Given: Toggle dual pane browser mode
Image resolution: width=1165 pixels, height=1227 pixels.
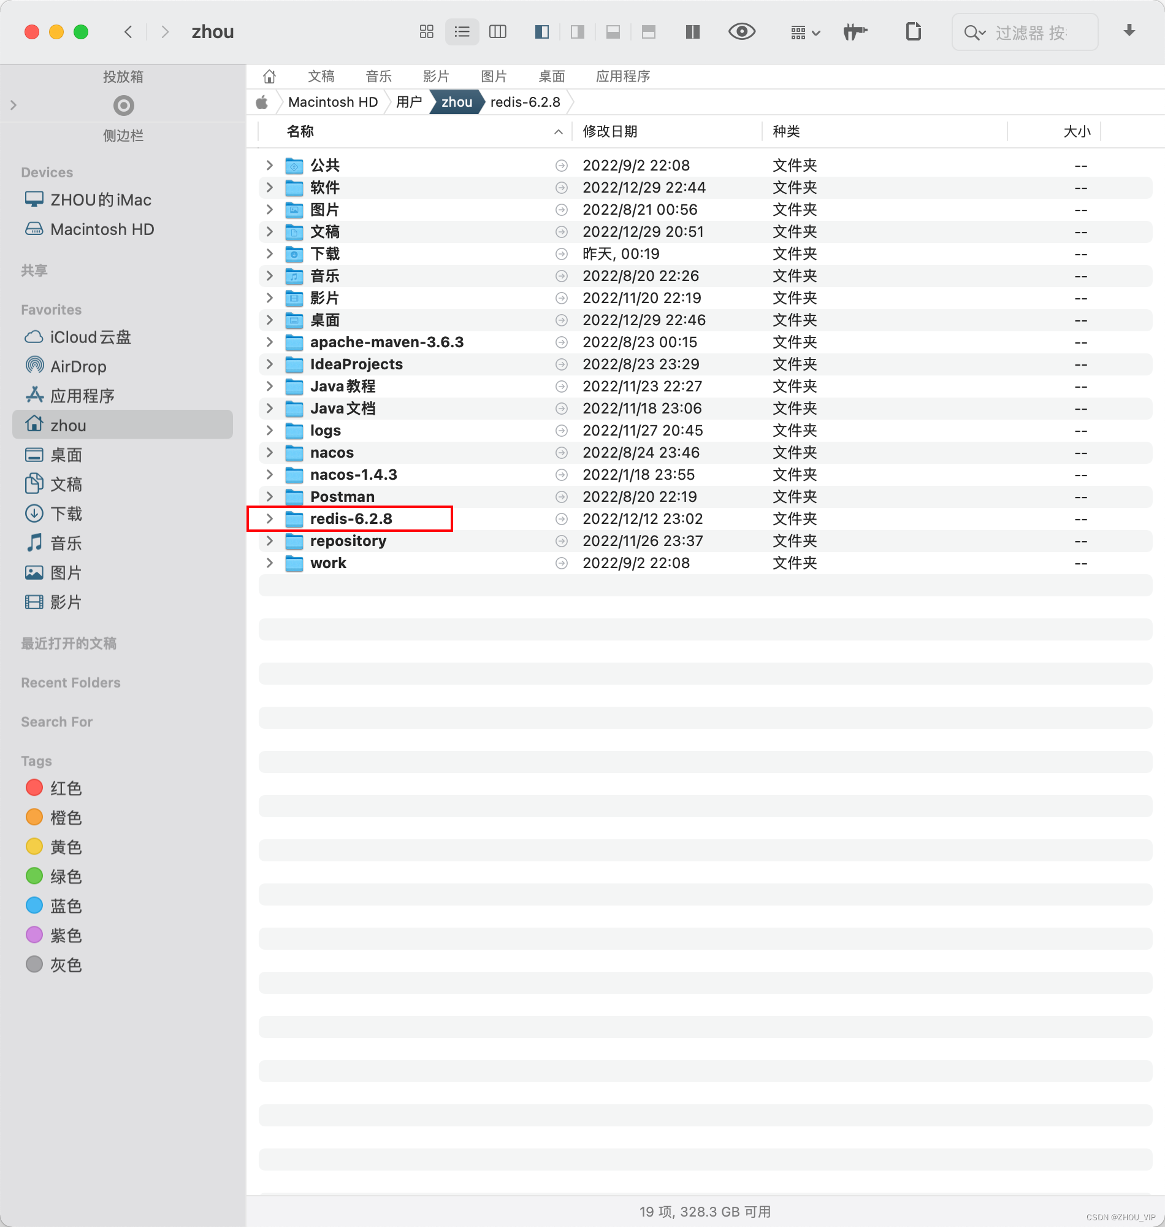Looking at the screenshot, I should pyautogui.click(x=693, y=32).
